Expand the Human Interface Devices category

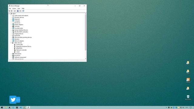tap(11, 30)
